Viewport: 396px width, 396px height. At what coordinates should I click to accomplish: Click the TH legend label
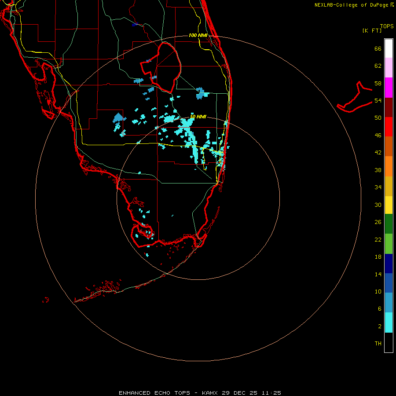378,344
